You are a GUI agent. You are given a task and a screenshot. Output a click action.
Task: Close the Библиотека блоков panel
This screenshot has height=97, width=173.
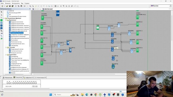[x=30, y=9]
